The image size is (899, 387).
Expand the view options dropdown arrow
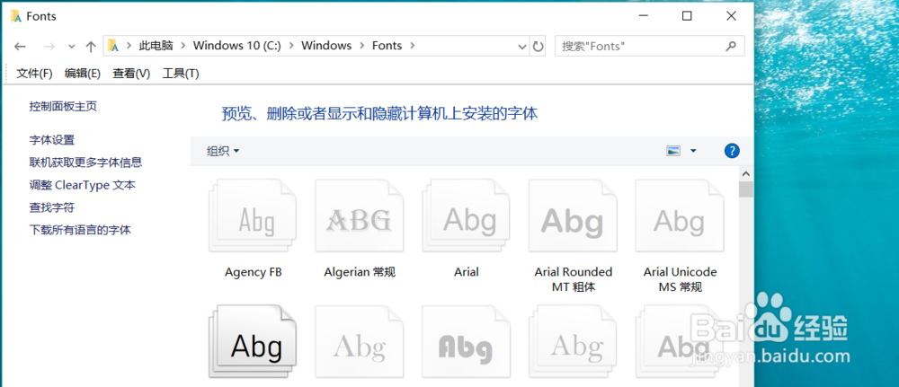point(693,151)
